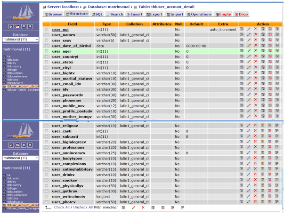284x215 pixels.
Task: Open SQL query window icon in upper sidebar
Action: pyautogui.click(x=17, y=27)
